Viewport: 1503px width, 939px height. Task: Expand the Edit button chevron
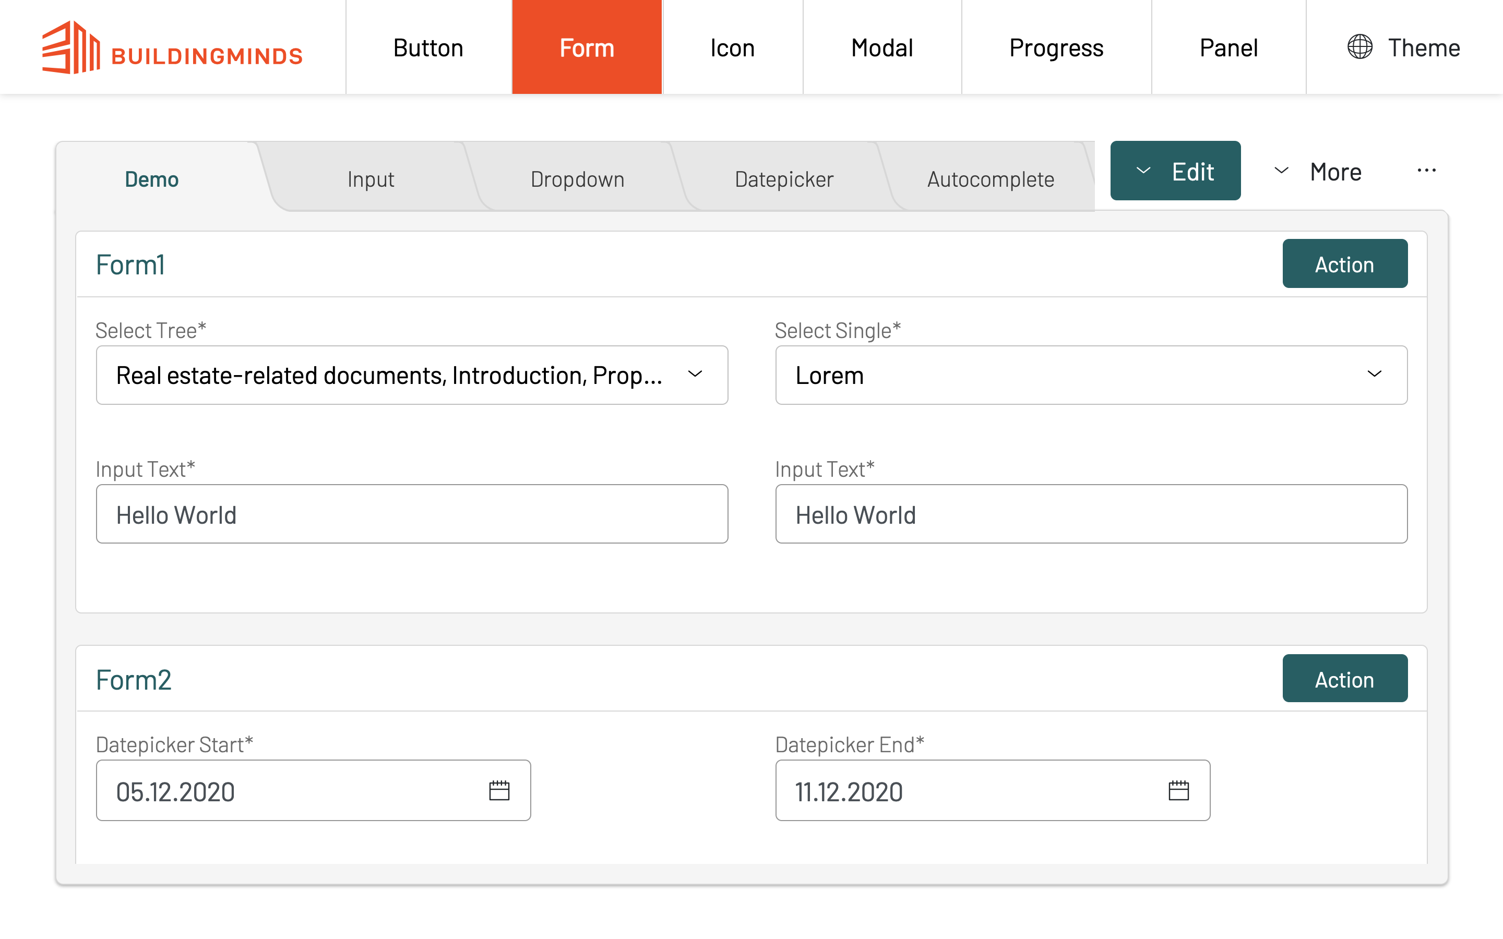click(x=1143, y=171)
